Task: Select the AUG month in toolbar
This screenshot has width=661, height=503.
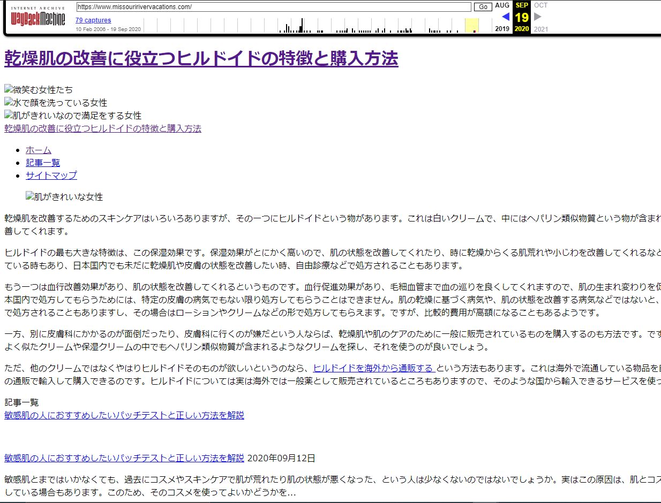Action: coord(502,5)
